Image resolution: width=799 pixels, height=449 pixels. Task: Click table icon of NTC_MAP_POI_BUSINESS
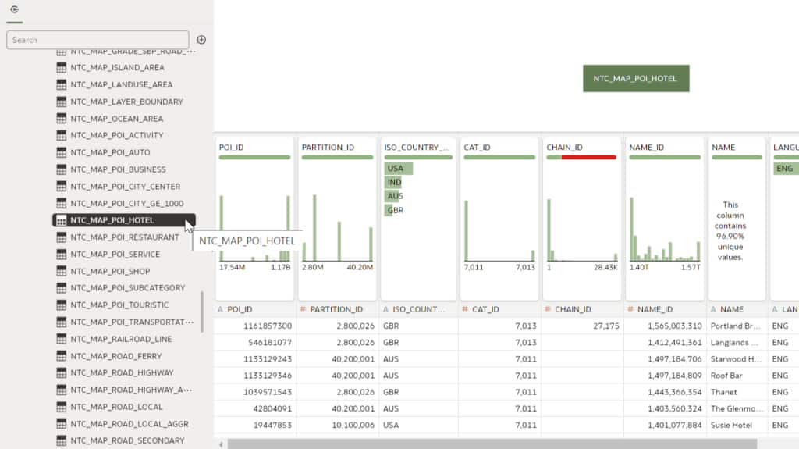coord(61,169)
